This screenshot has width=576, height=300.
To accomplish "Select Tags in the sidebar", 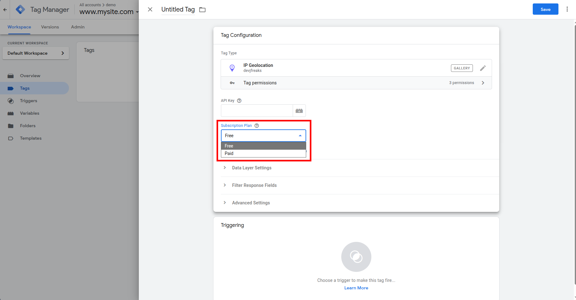I will (34, 88).
